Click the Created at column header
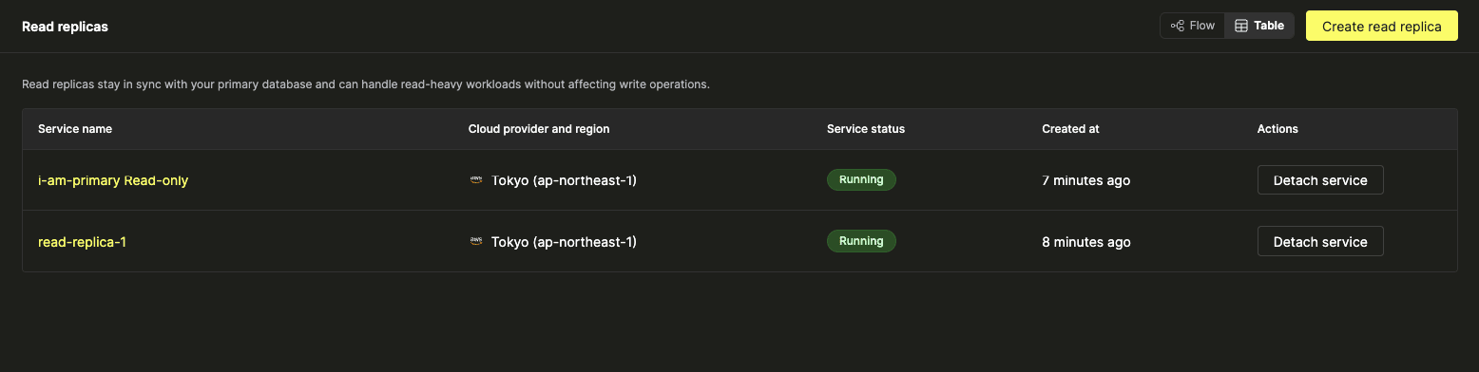This screenshot has height=372, width=1479. point(1070,129)
